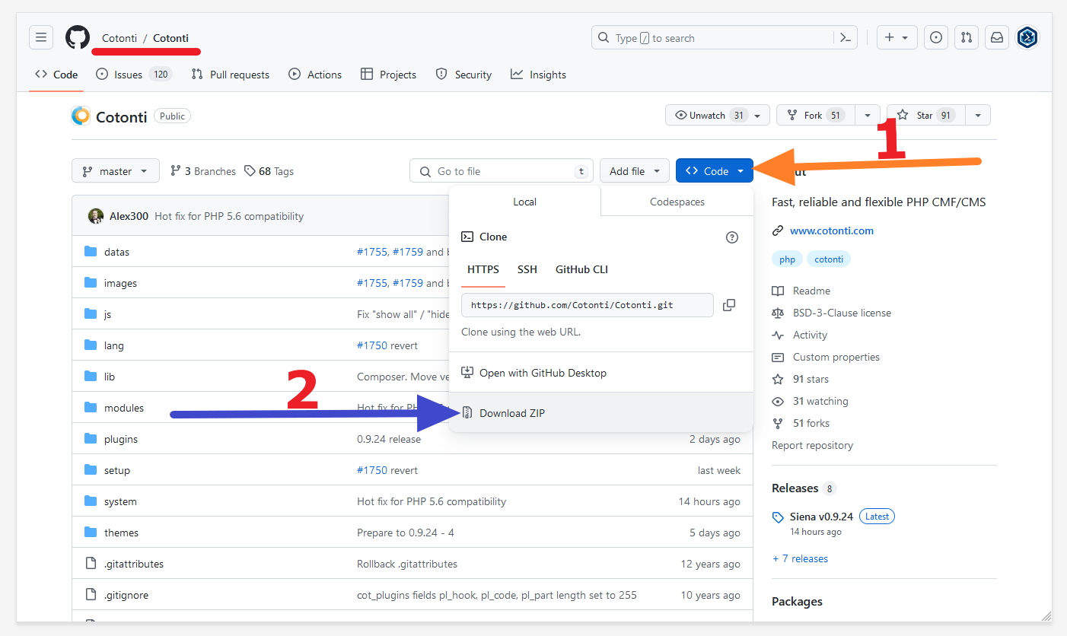Click Download ZIP
This screenshot has width=1067, height=636.
point(601,413)
